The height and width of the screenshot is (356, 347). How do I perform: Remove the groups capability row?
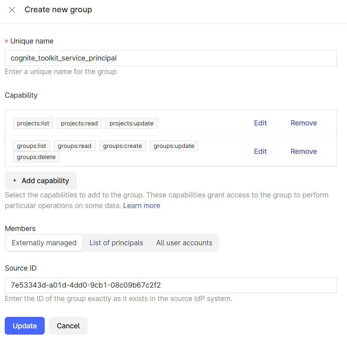(x=303, y=151)
